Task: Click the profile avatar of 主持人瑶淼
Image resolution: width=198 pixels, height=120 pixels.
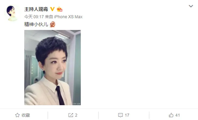Action: (12, 13)
